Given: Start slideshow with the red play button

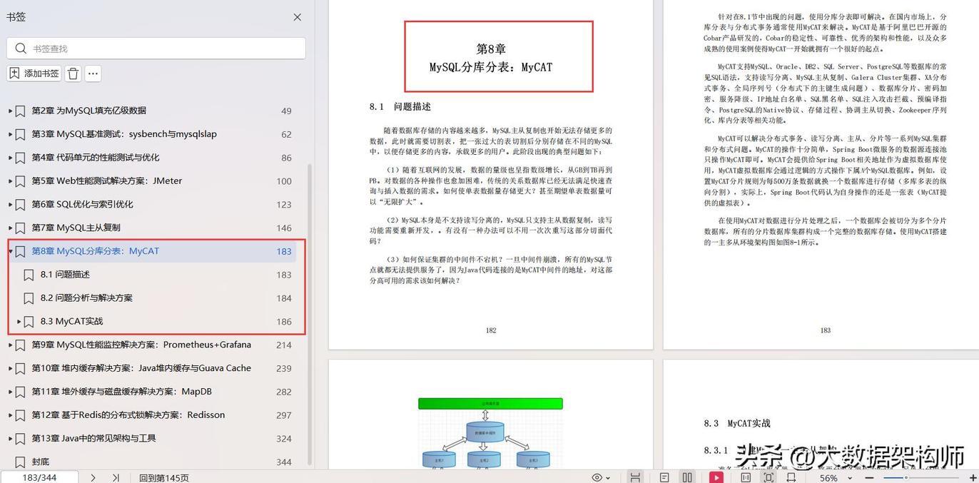Looking at the screenshot, I should pos(716,477).
